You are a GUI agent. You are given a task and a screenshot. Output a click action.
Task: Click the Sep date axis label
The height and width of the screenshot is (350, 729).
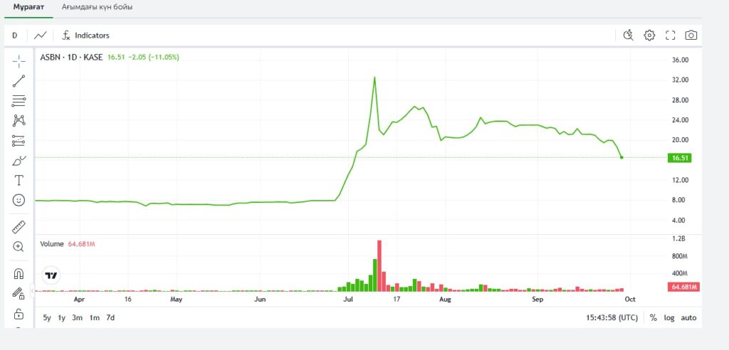(537, 299)
